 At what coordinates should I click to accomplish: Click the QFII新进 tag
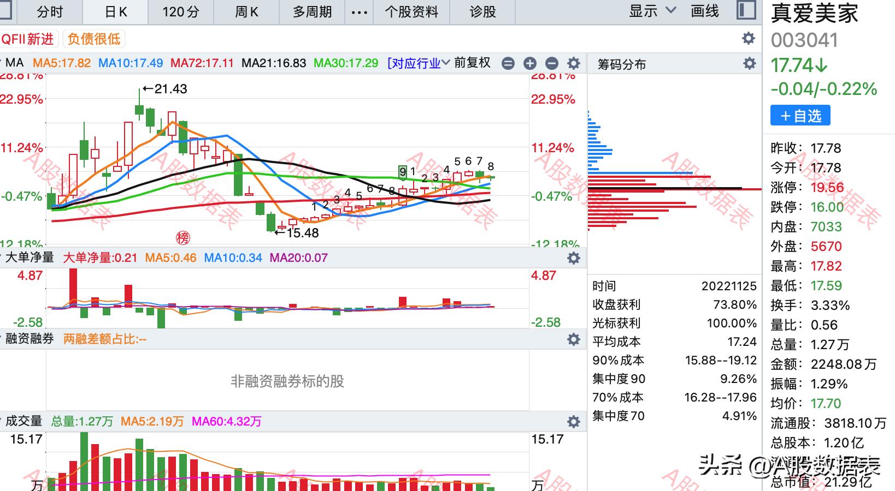tap(28, 39)
